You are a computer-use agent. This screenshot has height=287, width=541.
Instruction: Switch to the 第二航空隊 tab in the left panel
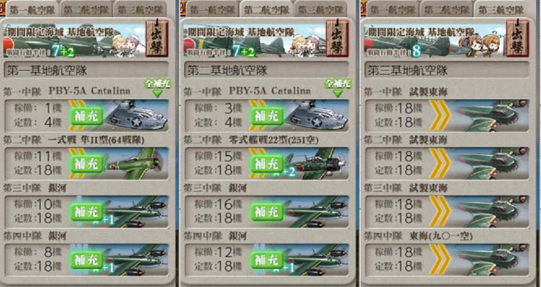pyautogui.click(x=86, y=10)
